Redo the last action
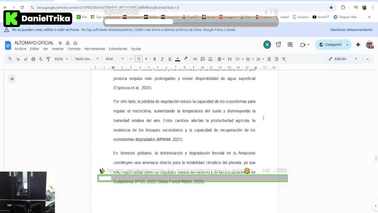Viewport: 378px width, 213px height. click(x=26, y=59)
